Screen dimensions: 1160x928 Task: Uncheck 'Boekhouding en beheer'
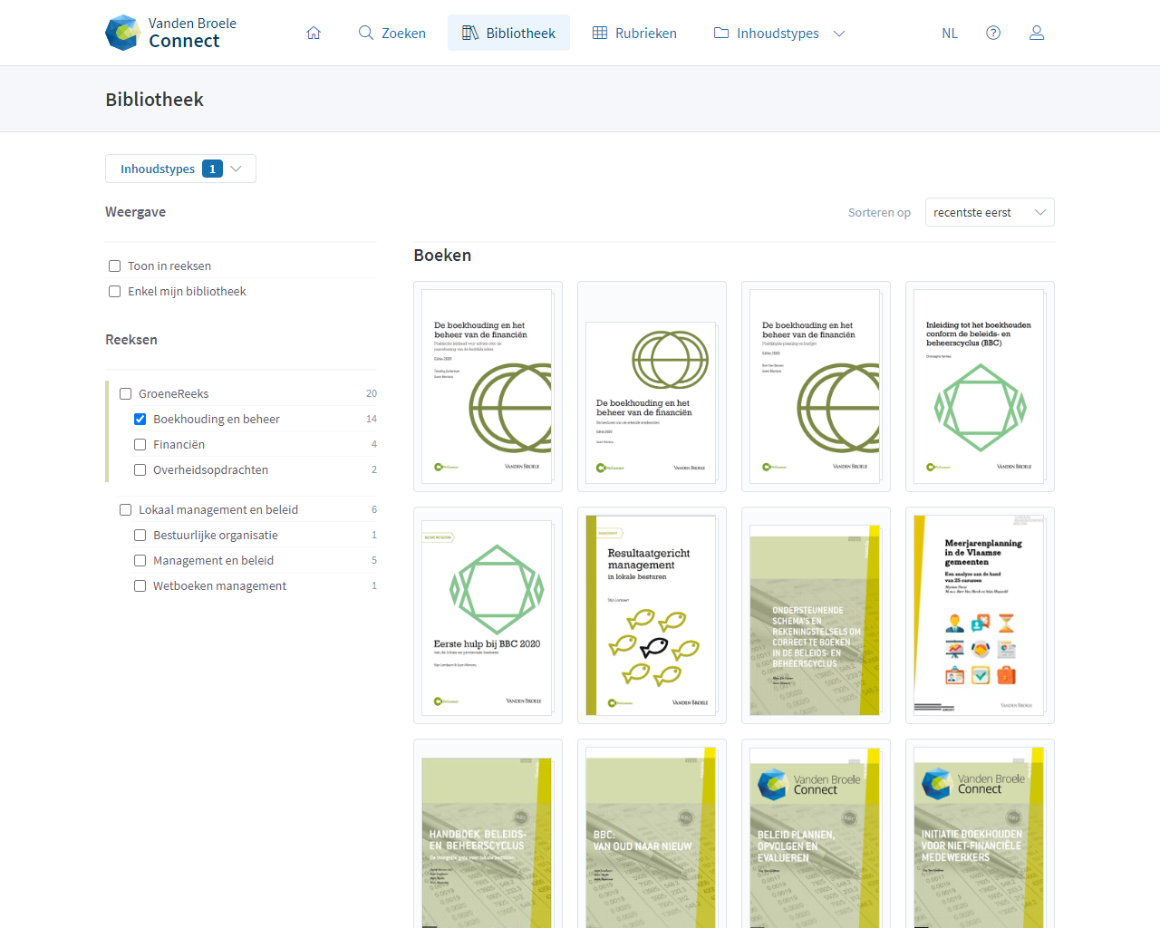click(140, 419)
